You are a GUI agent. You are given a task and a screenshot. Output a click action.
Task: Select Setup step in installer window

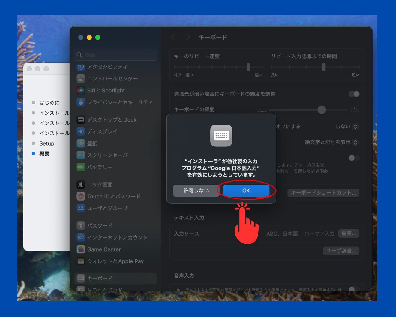47,143
